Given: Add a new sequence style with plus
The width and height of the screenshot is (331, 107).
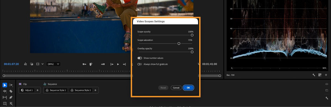Looking at the screenshot, I should (x=95, y=90).
